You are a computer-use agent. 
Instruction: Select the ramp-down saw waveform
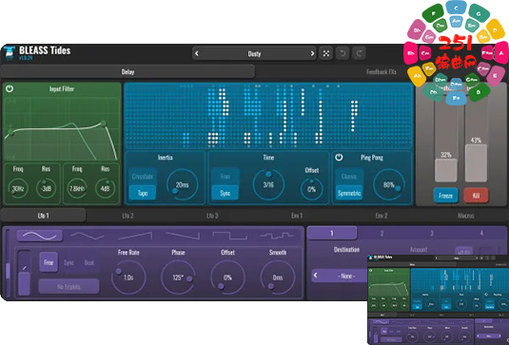click(x=182, y=236)
